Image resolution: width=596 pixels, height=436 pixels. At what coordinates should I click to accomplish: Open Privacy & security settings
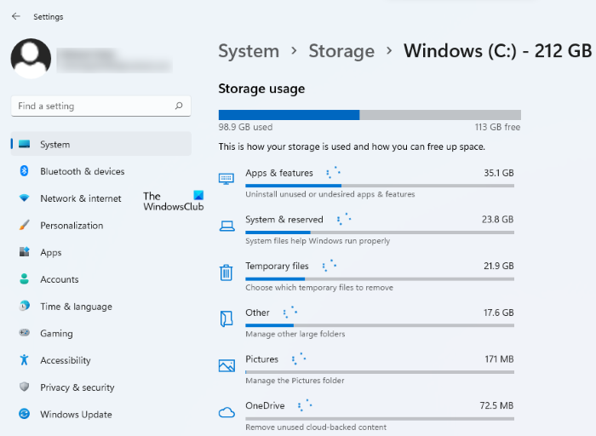77,387
